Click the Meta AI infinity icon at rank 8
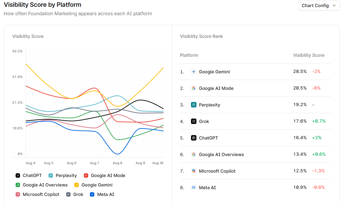344x202 pixels. pyautogui.click(x=193, y=187)
